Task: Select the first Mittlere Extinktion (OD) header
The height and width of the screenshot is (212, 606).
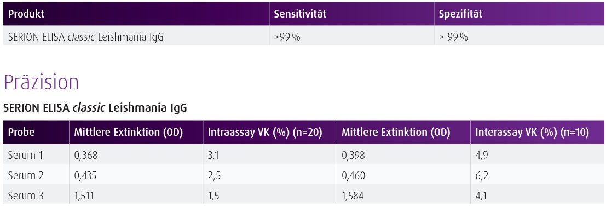Action: point(128,133)
